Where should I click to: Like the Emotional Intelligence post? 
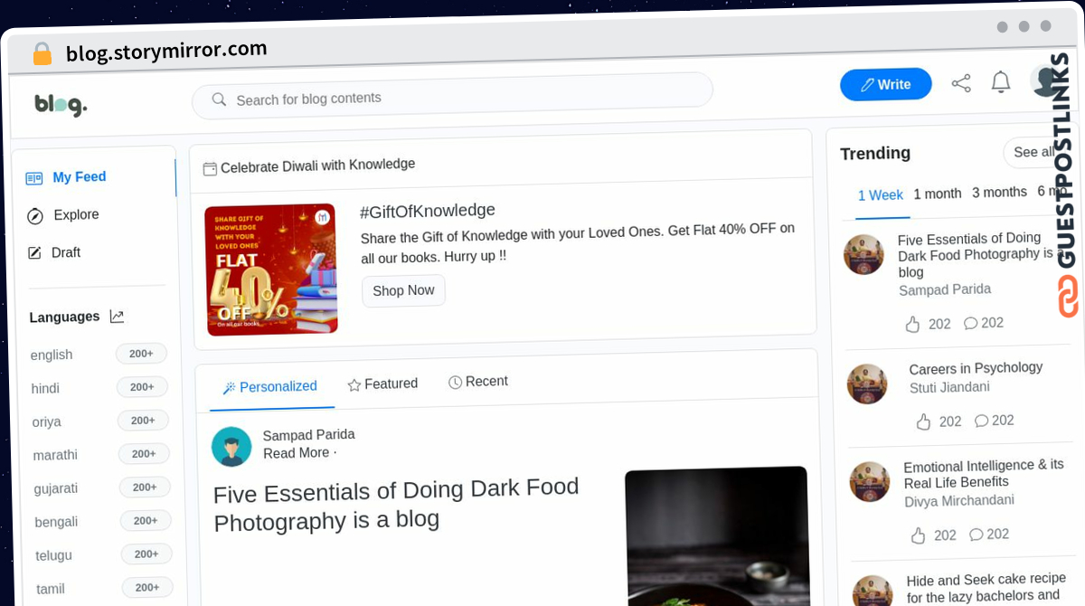coord(918,535)
